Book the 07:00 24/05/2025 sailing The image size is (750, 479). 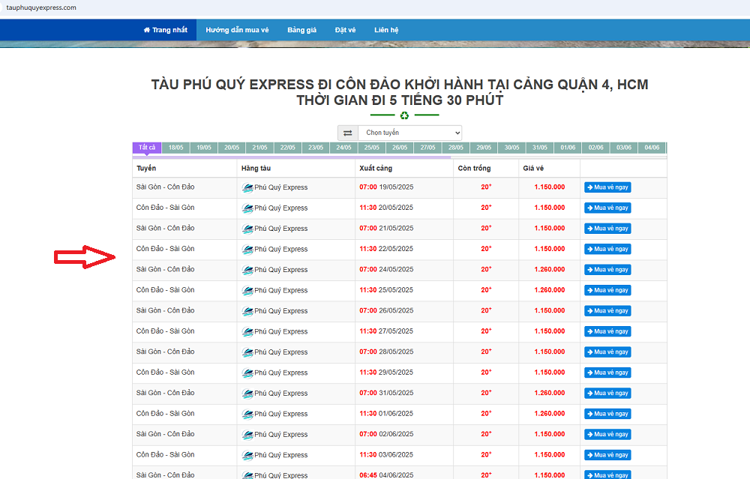pyautogui.click(x=607, y=270)
